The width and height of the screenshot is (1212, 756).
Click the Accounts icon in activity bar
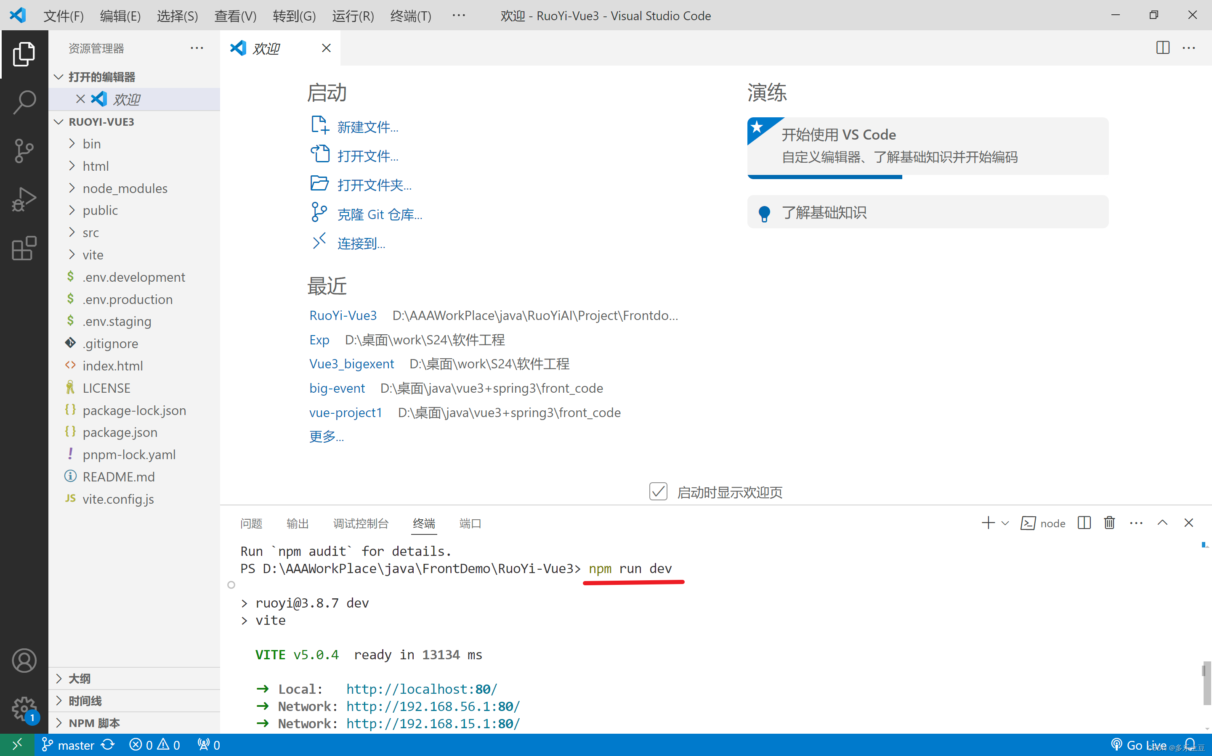tap(24, 661)
